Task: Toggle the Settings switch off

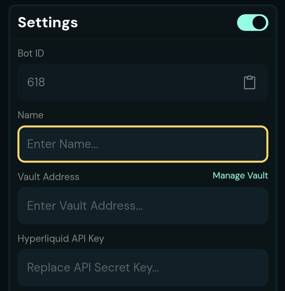Action: [253, 23]
